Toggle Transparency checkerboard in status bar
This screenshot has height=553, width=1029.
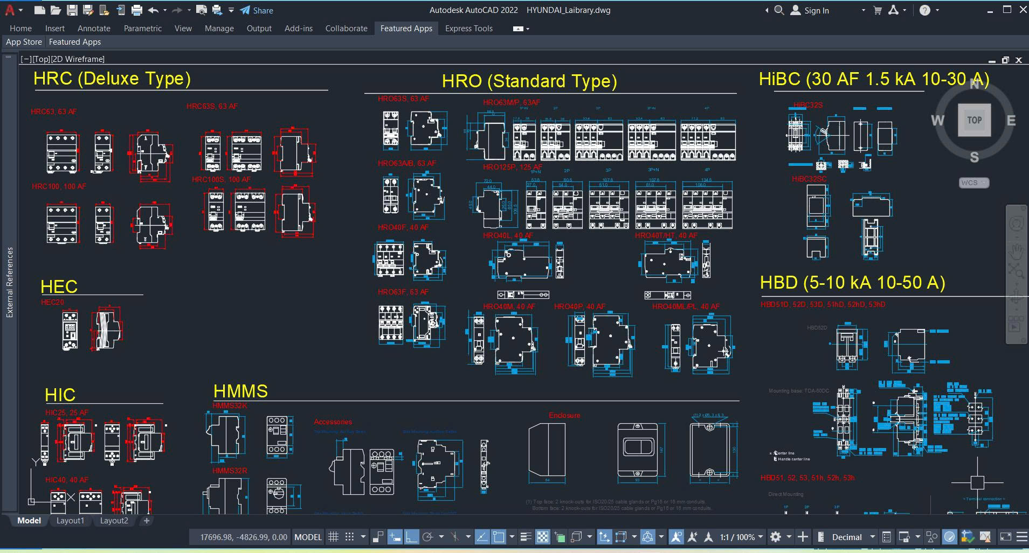point(543,537)
